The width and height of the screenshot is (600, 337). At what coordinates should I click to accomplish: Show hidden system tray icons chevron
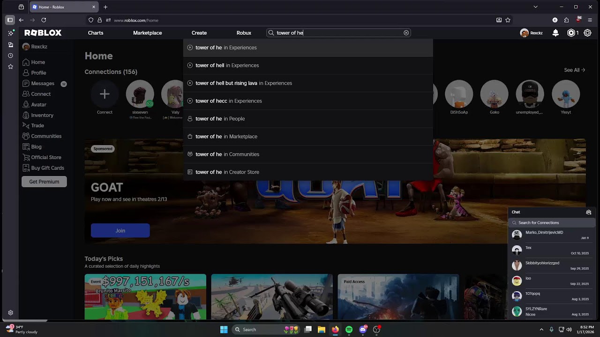(541, 330)
